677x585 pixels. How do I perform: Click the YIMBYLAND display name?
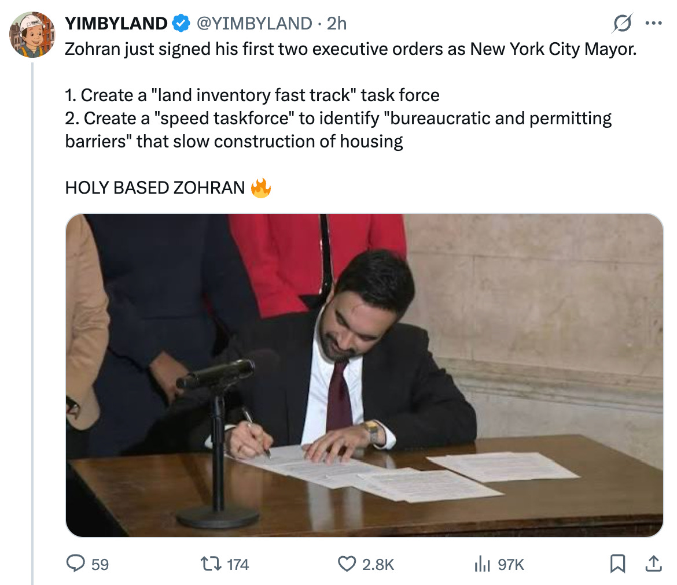[116, 23]
